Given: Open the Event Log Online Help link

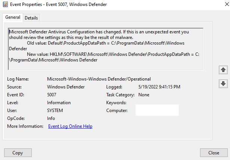Looking at the screenshot, I should click(70, 126).
